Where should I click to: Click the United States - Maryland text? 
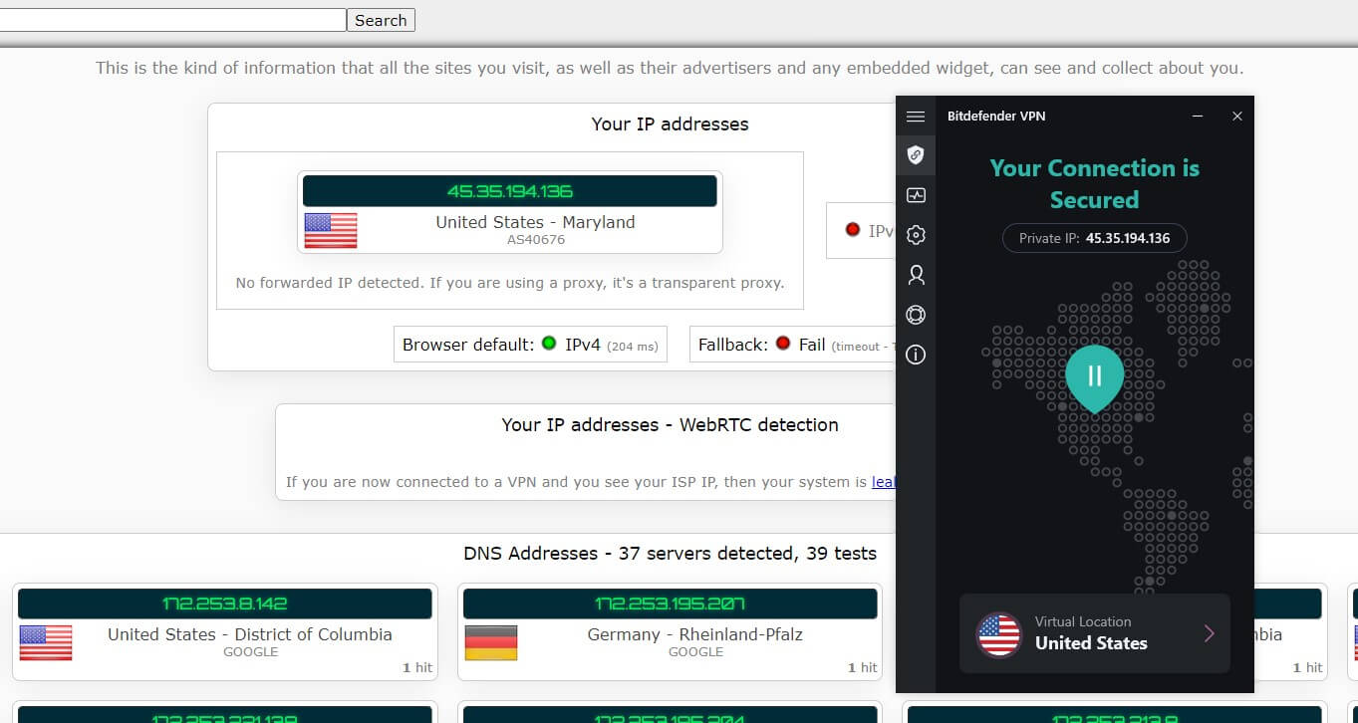535,222
